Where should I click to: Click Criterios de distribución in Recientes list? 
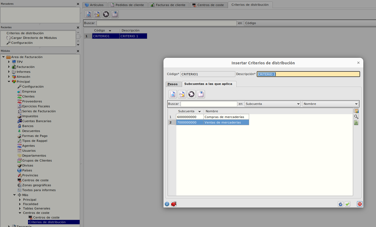pos(25,33)
